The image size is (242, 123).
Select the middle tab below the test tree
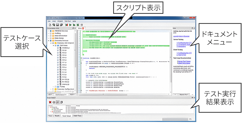click(61, 95)
